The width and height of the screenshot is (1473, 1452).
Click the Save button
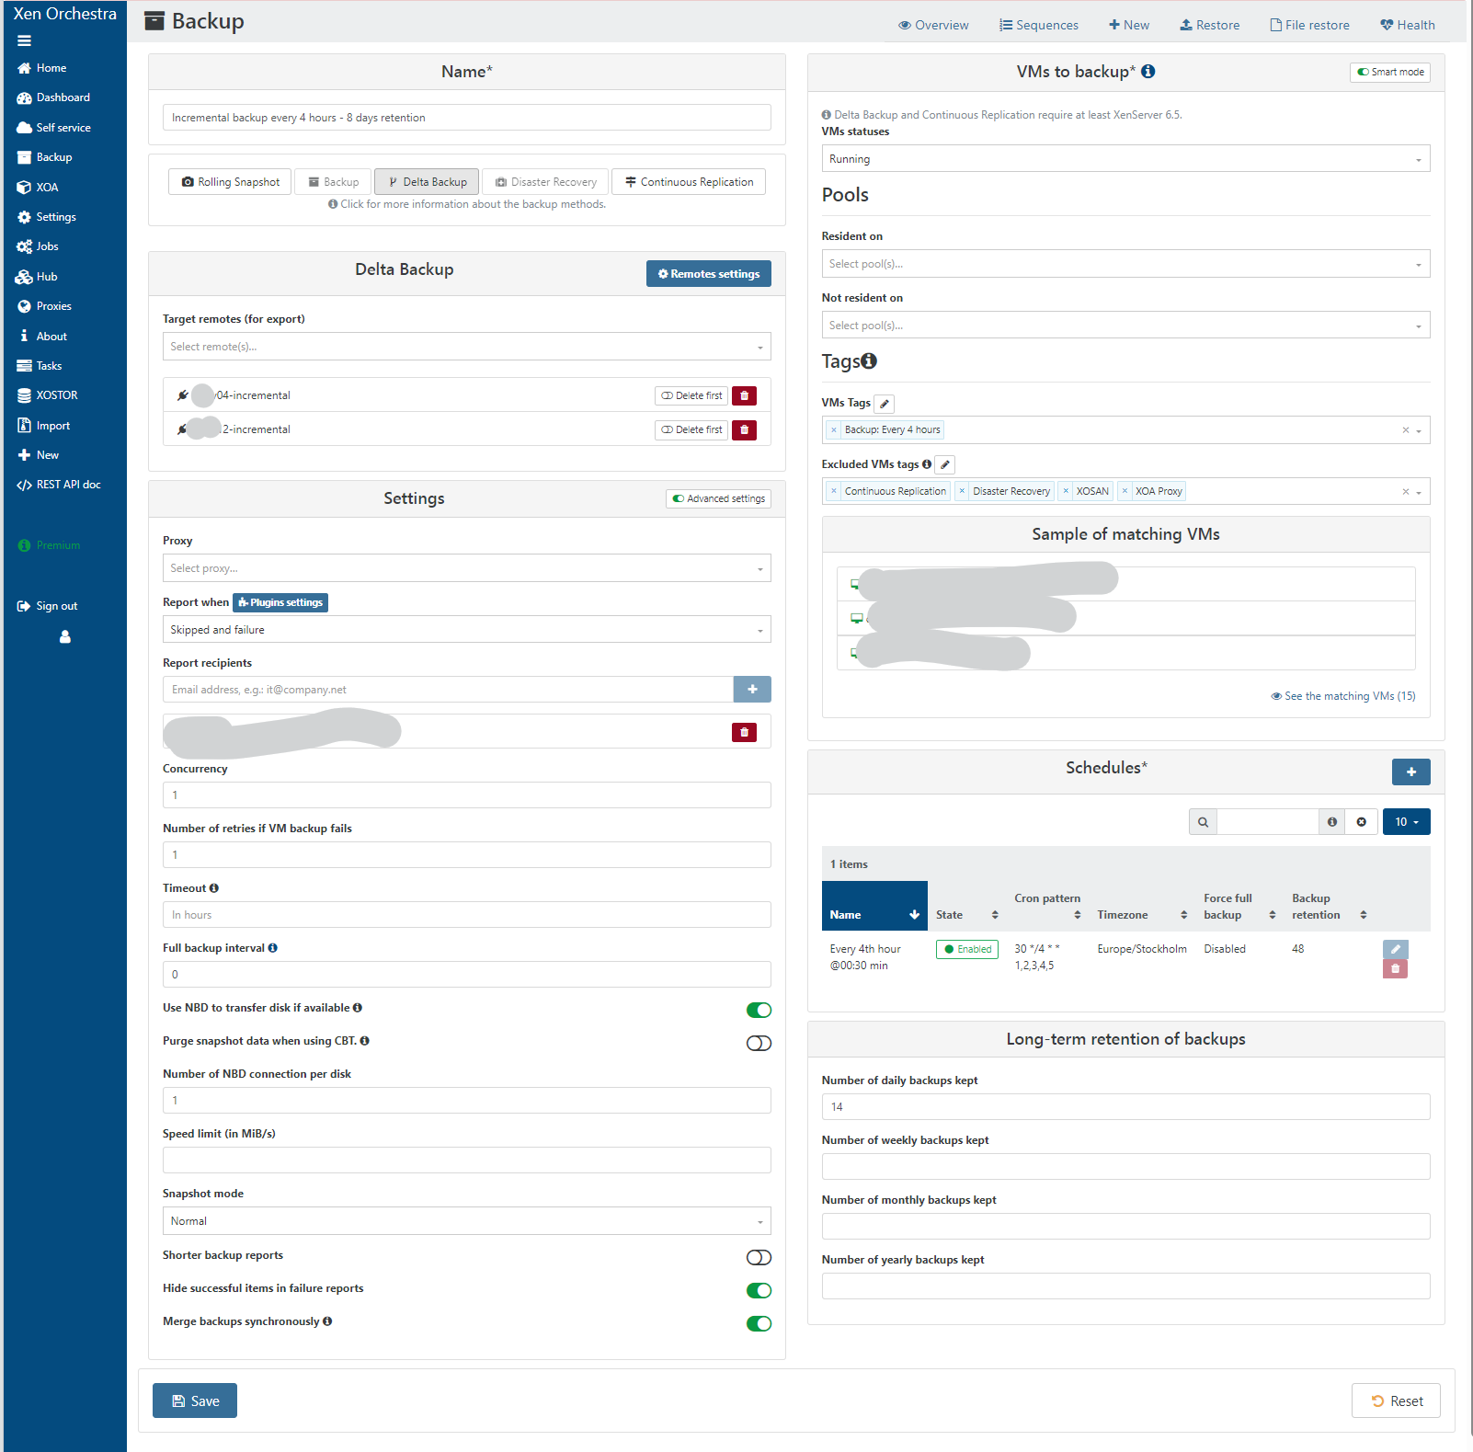coord(195,1401)
